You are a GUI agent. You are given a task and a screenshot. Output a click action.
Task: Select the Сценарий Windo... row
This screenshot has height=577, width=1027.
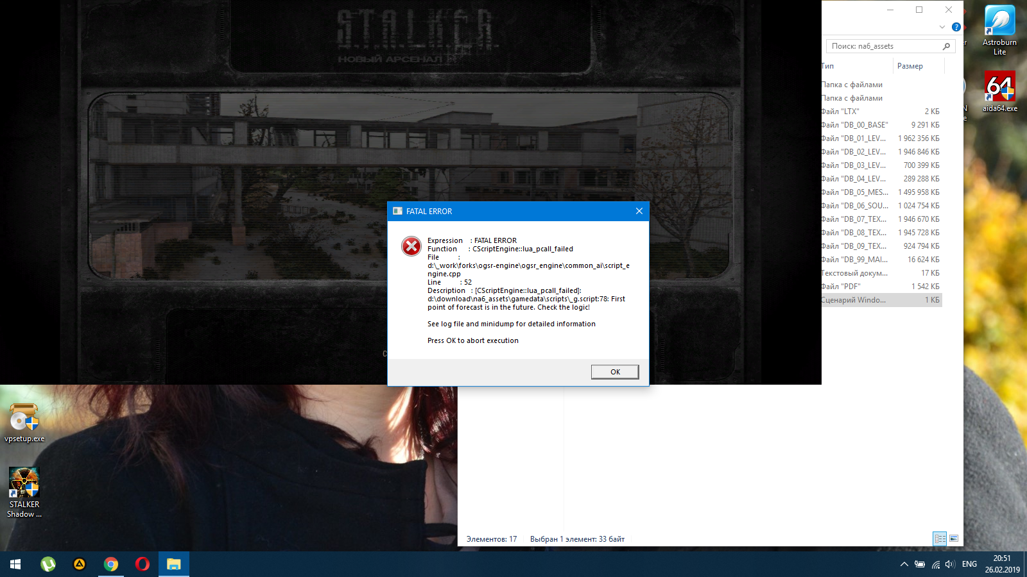point(881,300)
